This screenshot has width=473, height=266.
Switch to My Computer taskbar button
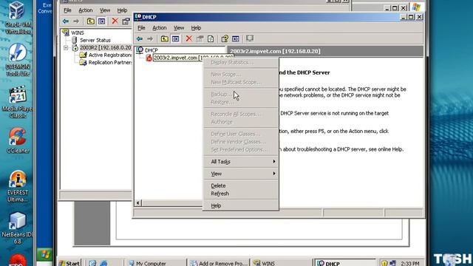click(156, 263)
